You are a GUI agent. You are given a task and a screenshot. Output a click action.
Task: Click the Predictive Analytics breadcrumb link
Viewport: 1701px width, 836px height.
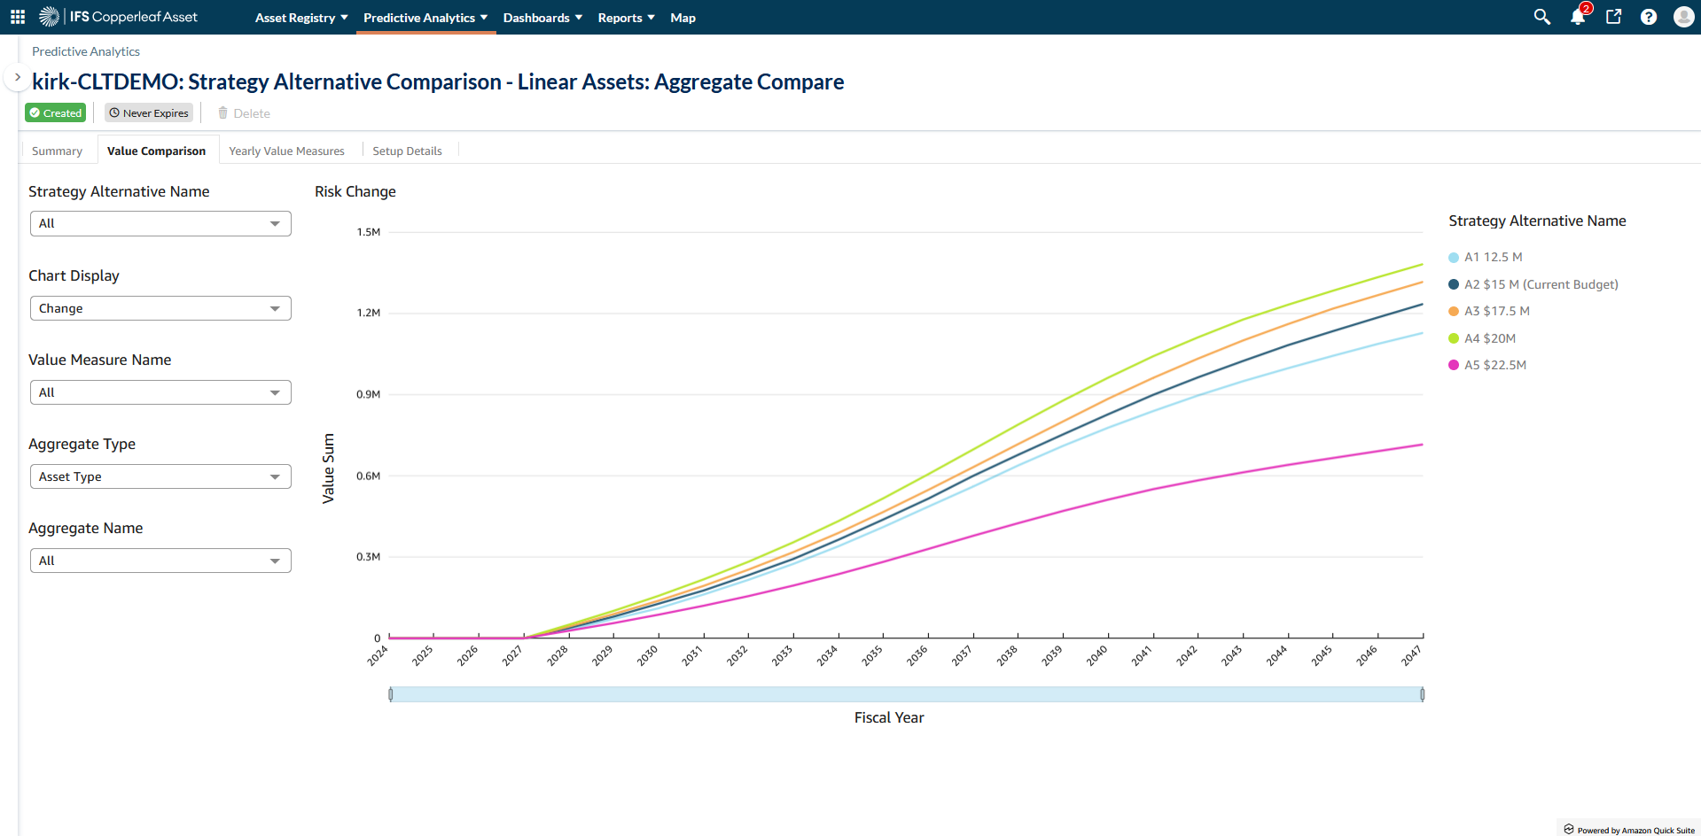(86, 51)
